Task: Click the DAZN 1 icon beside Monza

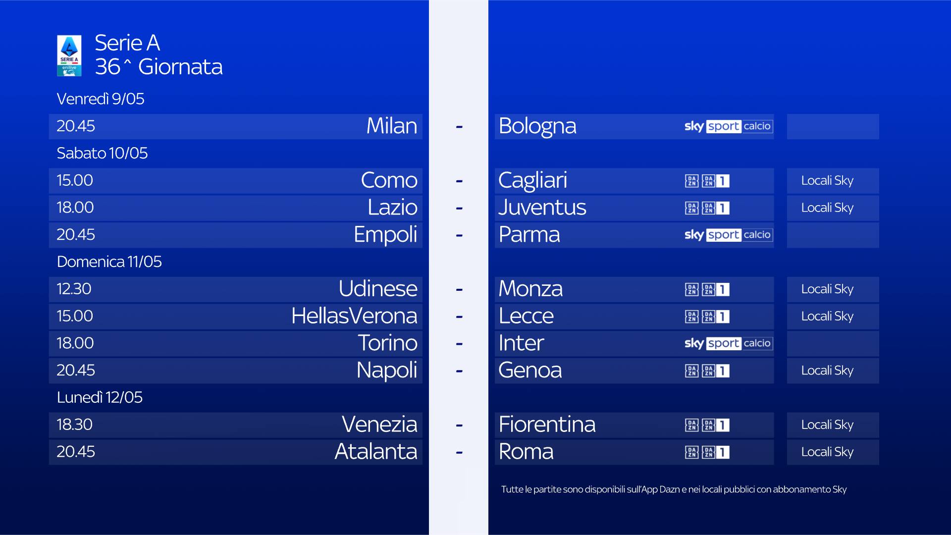Action: coord(716,289)
